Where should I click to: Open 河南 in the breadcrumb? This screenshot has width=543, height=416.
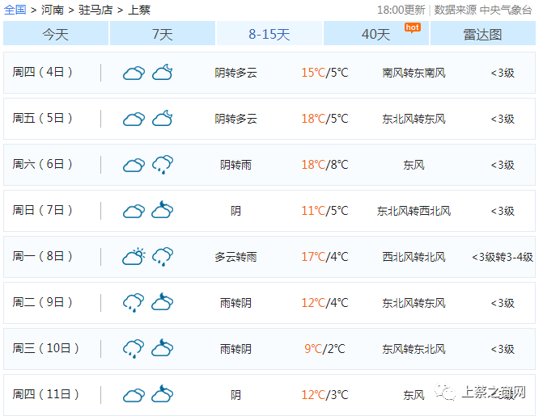click(53, 10)
